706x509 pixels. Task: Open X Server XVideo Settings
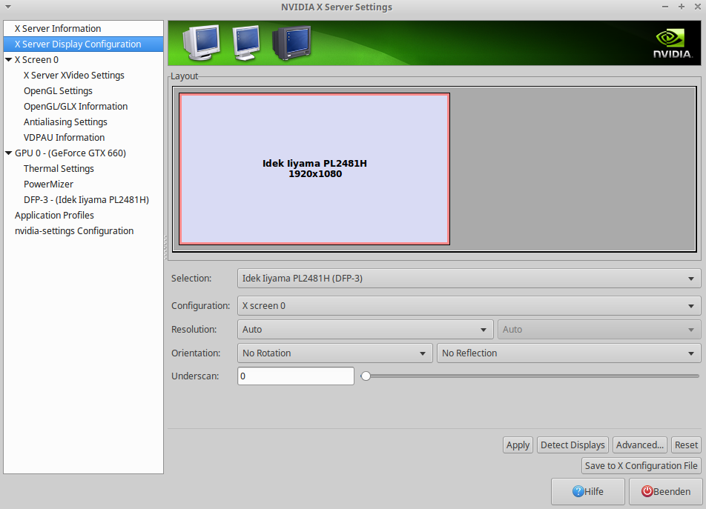point(74,75)
